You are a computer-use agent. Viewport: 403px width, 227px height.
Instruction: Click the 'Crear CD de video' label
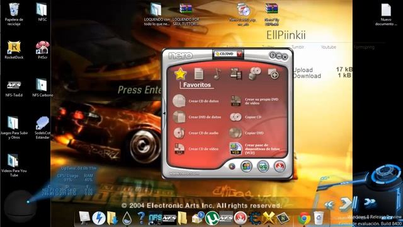coord(203,149)
